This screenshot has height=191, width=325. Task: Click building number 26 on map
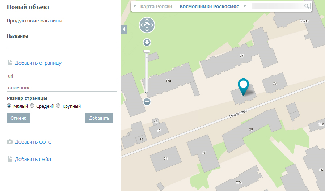pos(204,153)
